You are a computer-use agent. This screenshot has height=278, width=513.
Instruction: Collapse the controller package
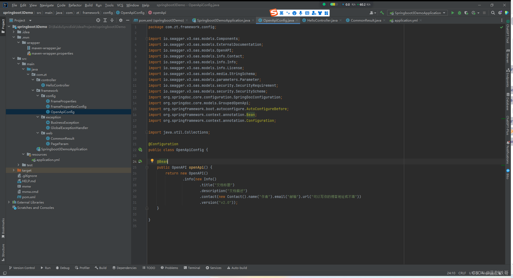tap(33, 80)
